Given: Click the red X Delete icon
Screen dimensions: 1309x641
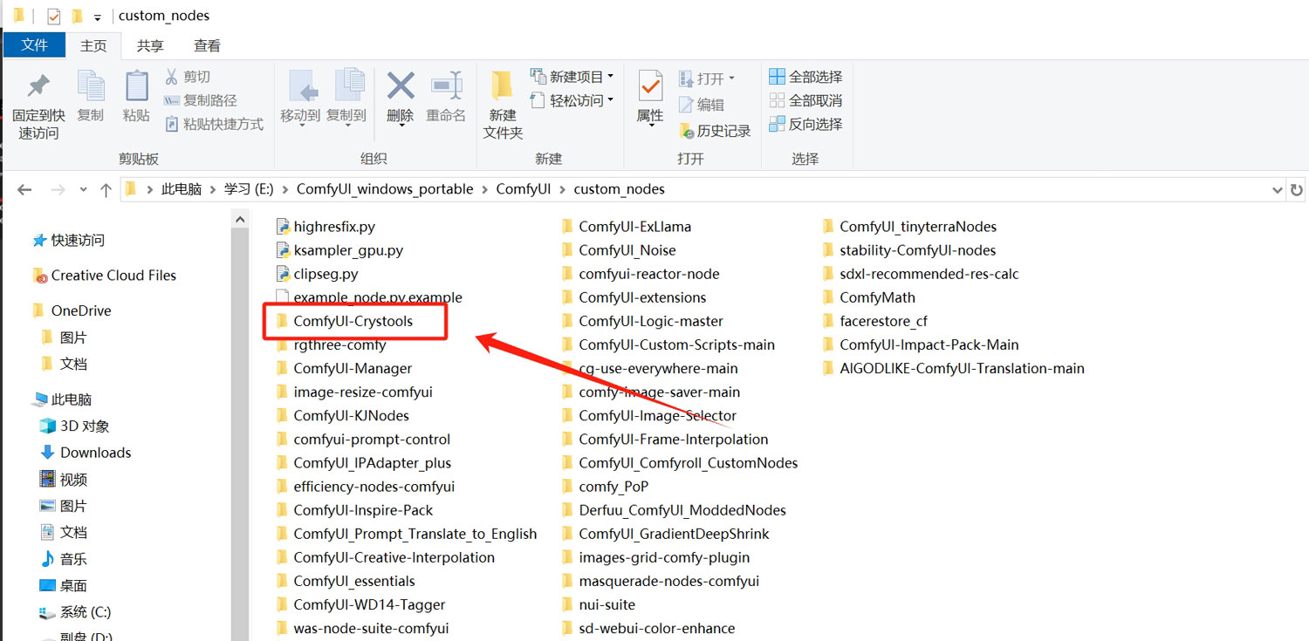Looking at the screenshot, I should [401, 87].
